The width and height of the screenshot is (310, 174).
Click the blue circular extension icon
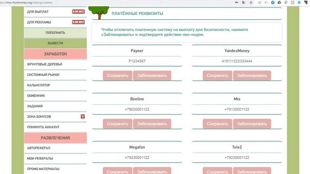(273, 2)
